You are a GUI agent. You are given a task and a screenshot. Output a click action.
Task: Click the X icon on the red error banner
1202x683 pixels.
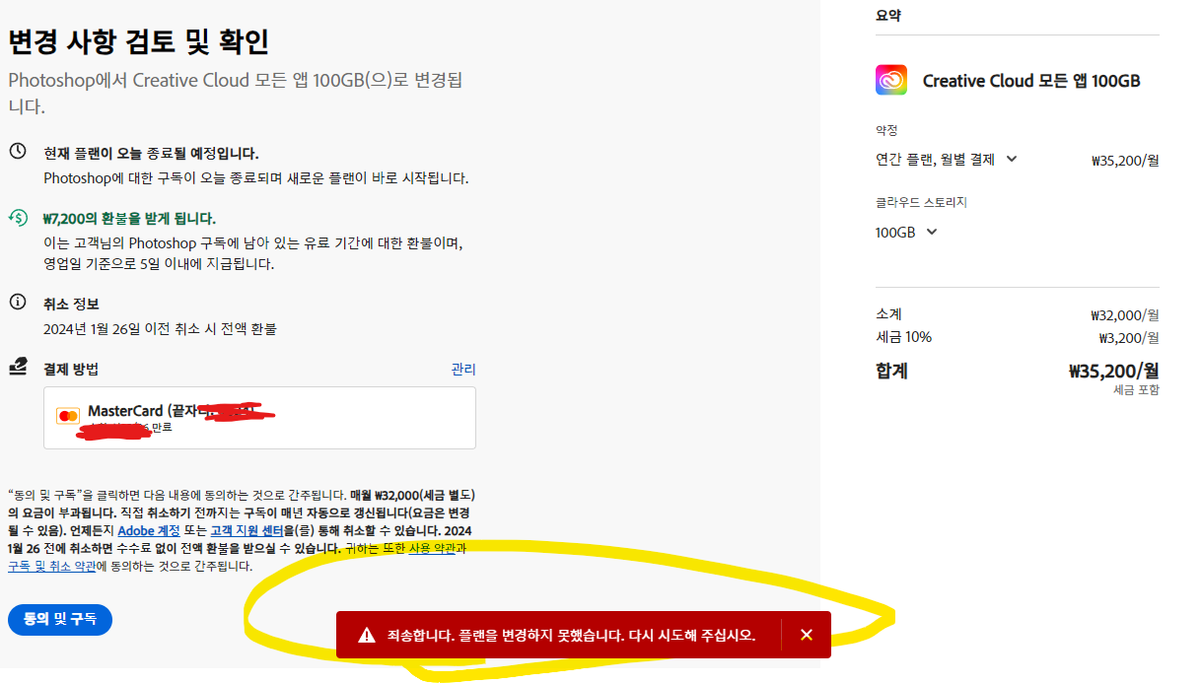pyautogui.click(x=807, y=635)
